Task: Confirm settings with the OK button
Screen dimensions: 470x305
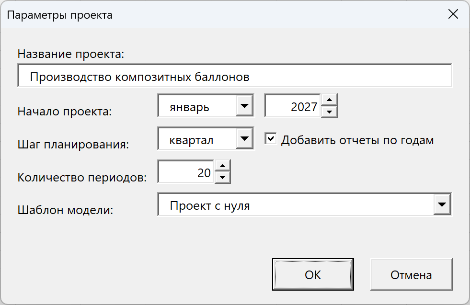Action: point(313,274)
